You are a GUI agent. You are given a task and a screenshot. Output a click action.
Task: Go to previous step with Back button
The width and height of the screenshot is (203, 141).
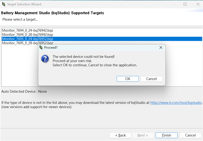point(121,135)
